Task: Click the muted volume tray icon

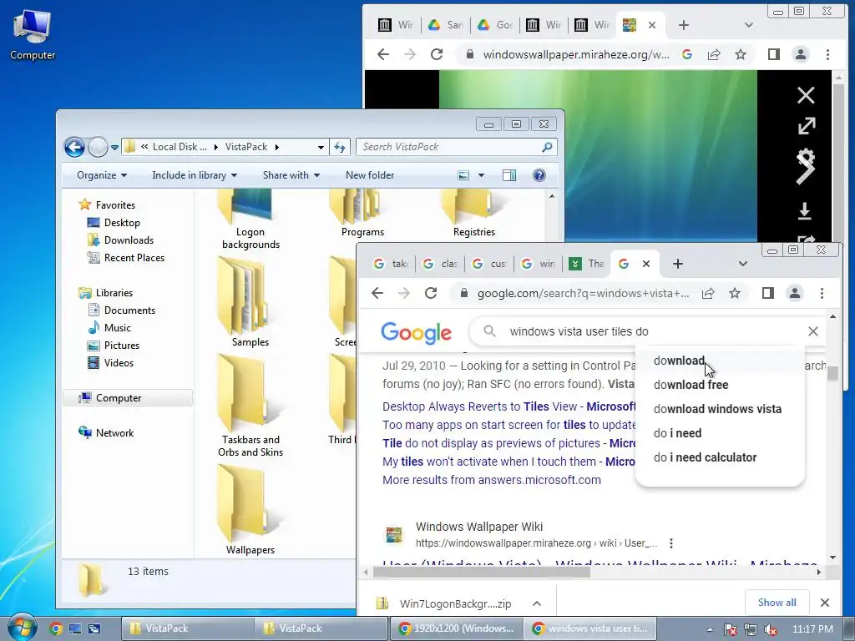Action: click(771, 629)
